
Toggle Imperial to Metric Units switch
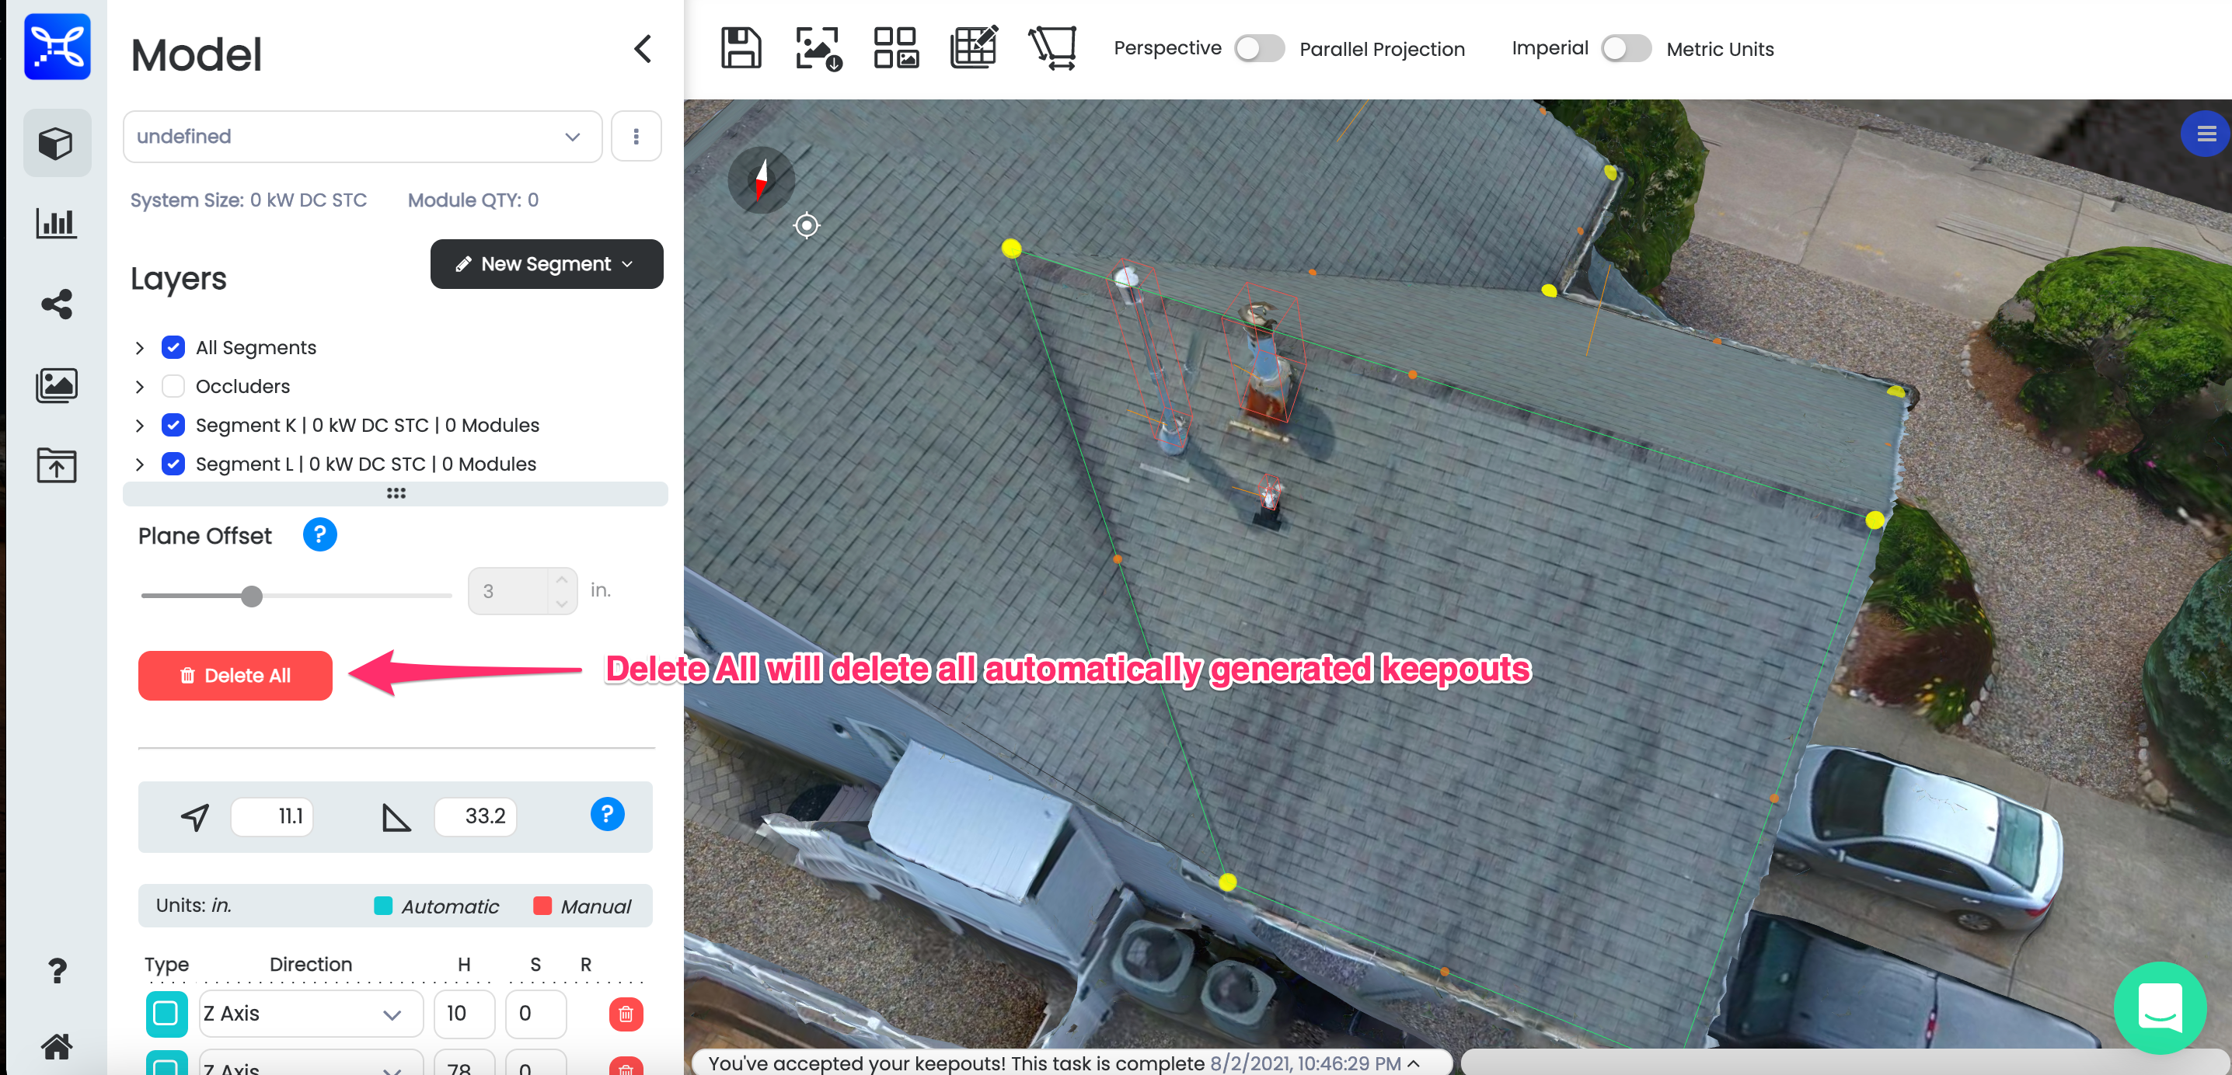[1626, 48]
